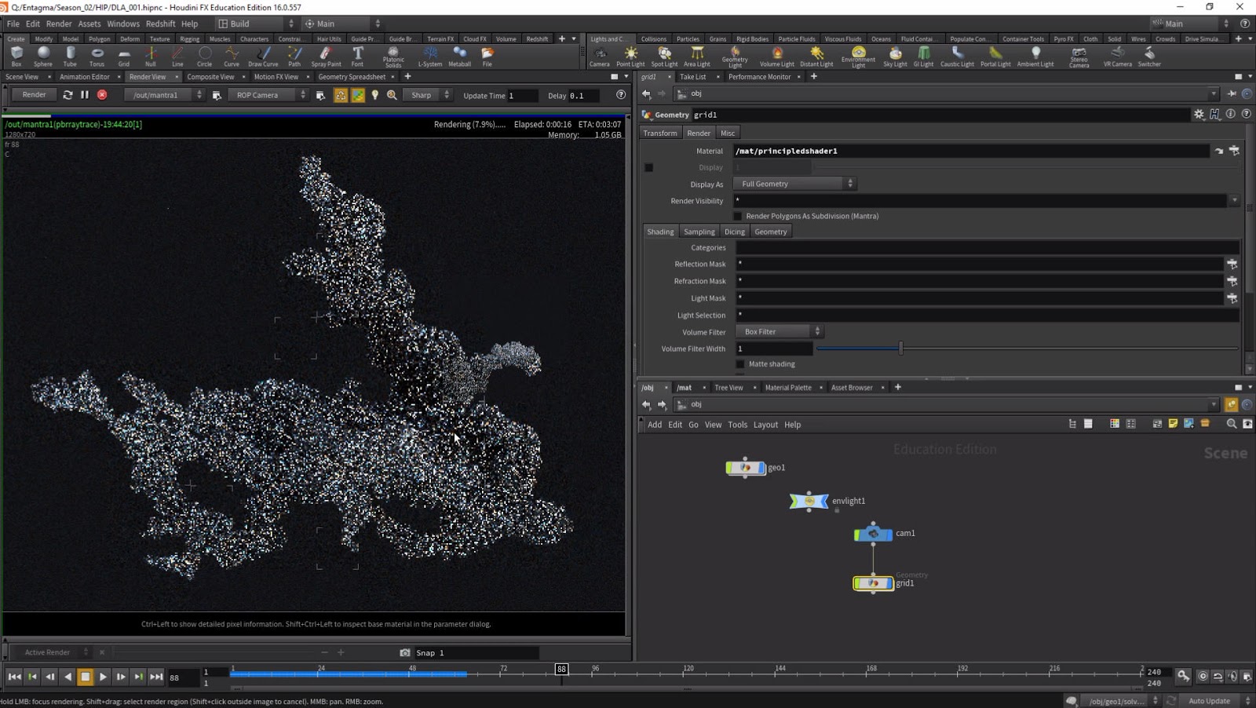Select the Box shelf tool
This screenshot has width=1256, height=708.
(16, 57)
